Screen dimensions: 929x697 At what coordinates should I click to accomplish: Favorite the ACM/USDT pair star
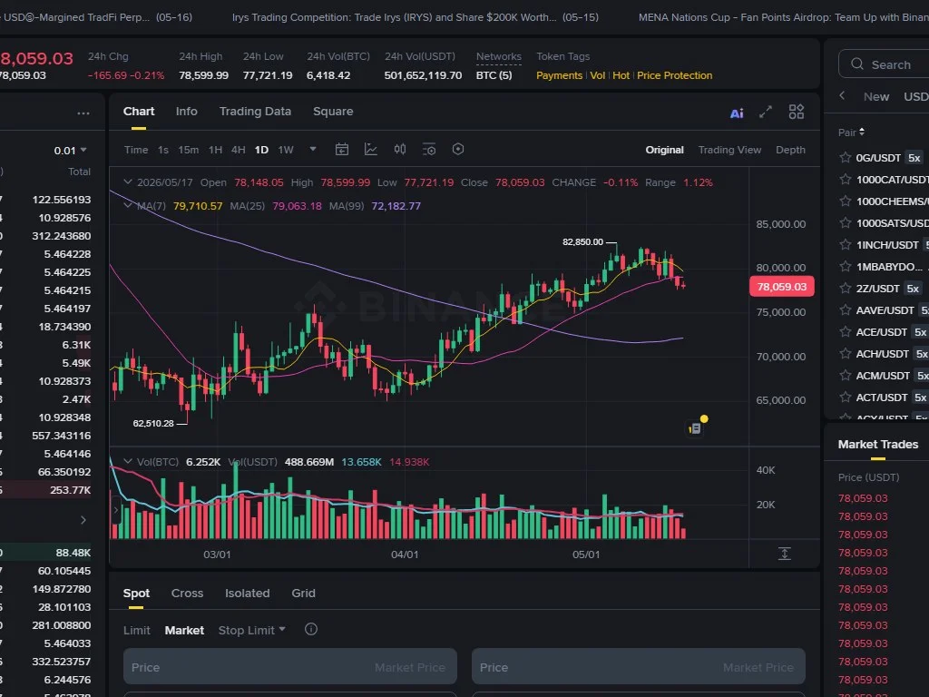click(x=846, y=376)
